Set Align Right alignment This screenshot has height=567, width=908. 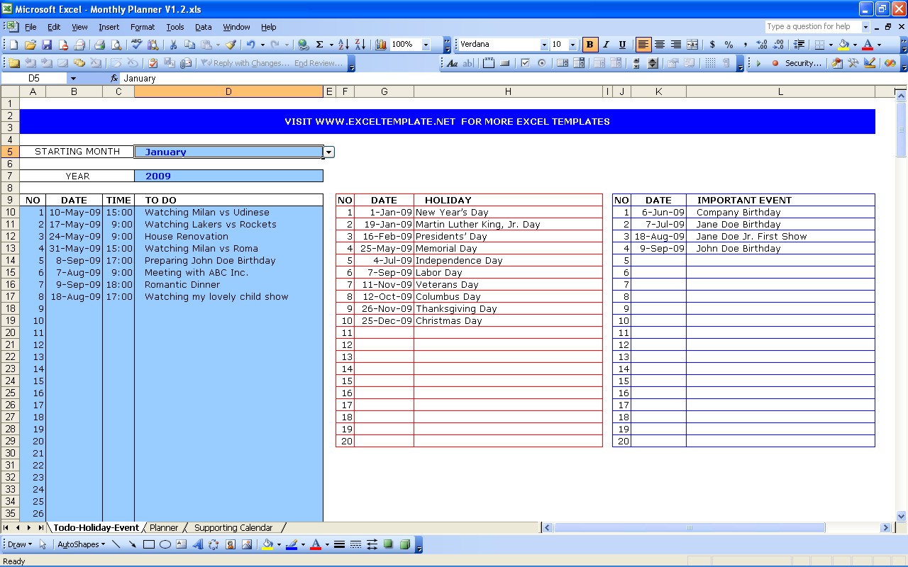676,45
